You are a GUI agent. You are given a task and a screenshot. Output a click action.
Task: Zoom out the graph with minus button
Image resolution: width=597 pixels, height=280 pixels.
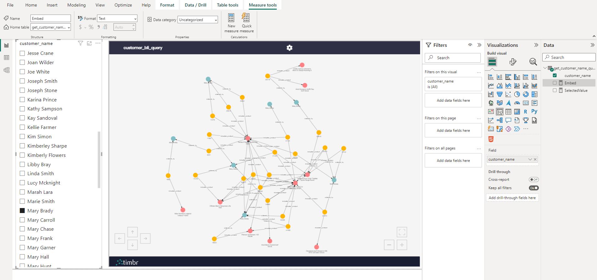pos(389,245)
